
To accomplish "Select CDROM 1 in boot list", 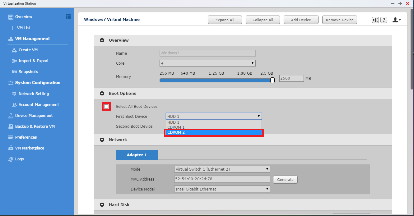I will point(214,127).
